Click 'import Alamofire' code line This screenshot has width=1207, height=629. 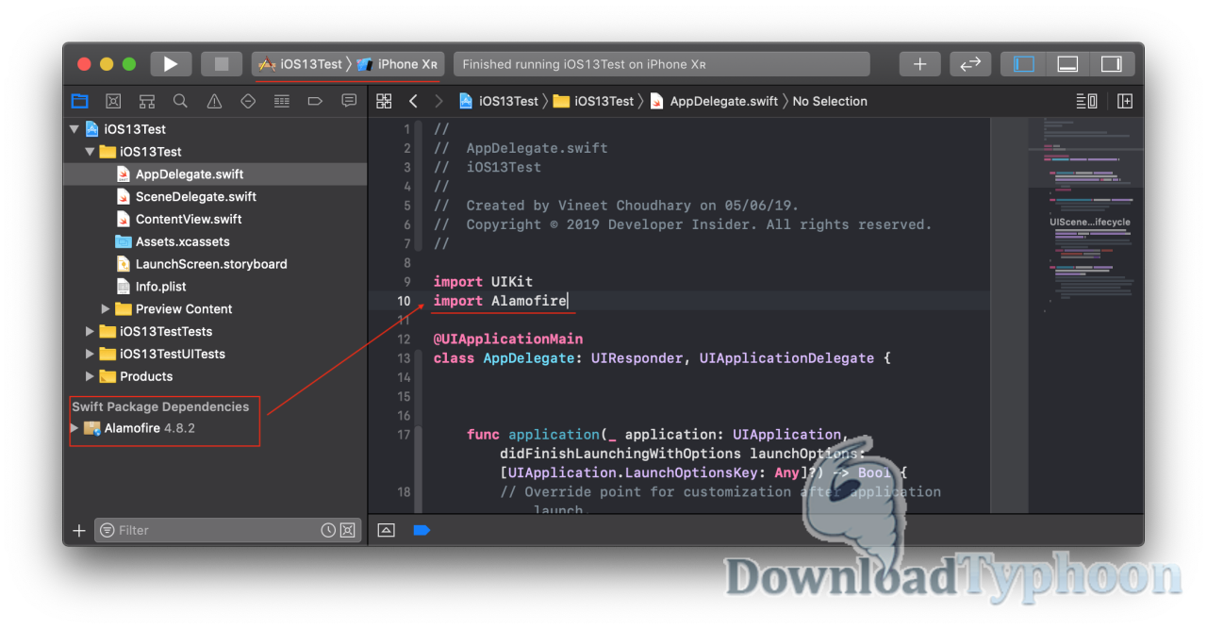point(500,301)
